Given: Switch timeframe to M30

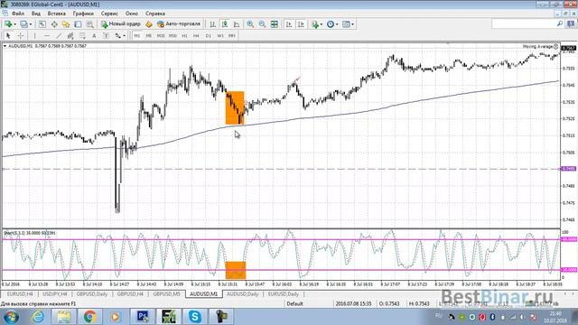Looking at the screenshot, I should tap(172, 36).
